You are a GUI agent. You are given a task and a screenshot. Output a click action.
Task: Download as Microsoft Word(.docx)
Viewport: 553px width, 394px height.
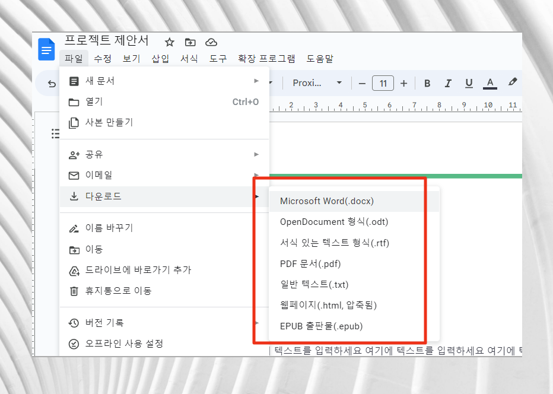[x=354, y=201]
